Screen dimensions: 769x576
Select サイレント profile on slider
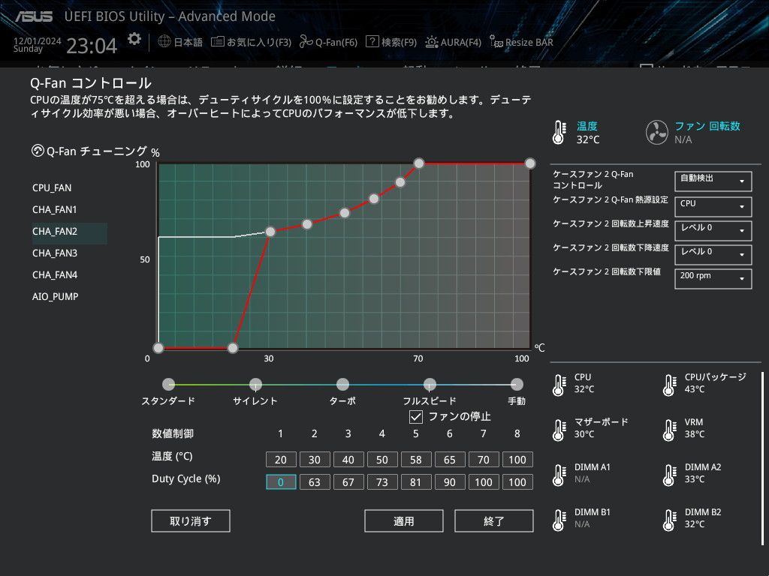pos(255,385)
